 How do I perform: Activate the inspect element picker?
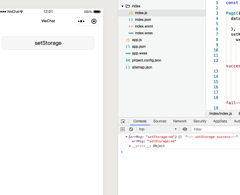[123, 121]
